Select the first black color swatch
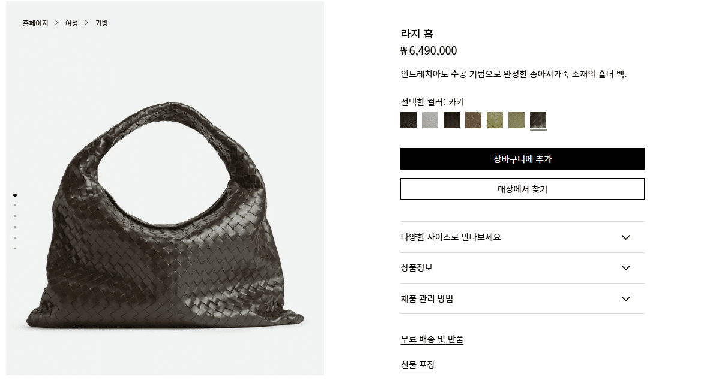 tap(408, 120)
